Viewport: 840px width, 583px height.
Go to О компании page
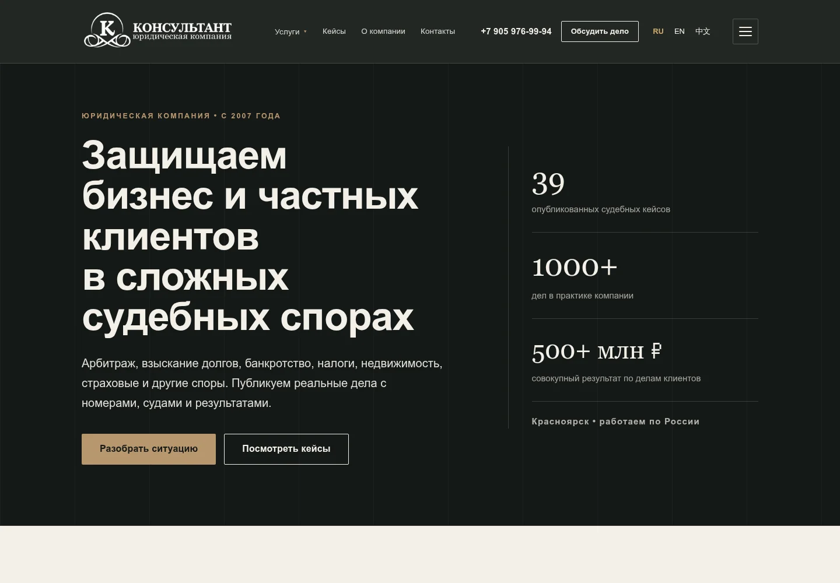coord(383,31)
